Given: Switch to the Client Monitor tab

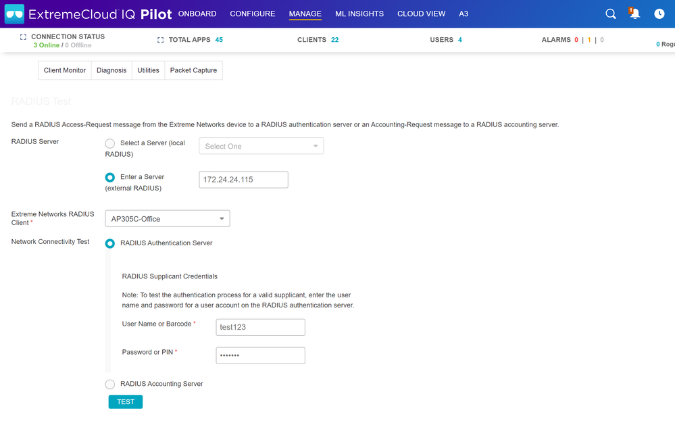Looking at the screenshot, I should click(x=65, y=70).
